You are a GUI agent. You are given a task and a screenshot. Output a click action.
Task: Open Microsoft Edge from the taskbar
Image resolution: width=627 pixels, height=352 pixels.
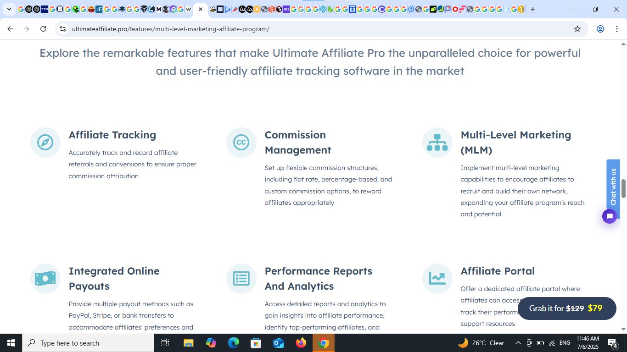click(234, 343)
